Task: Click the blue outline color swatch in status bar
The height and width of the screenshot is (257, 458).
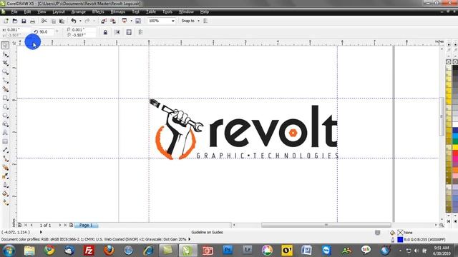Action: coord(400,240)
